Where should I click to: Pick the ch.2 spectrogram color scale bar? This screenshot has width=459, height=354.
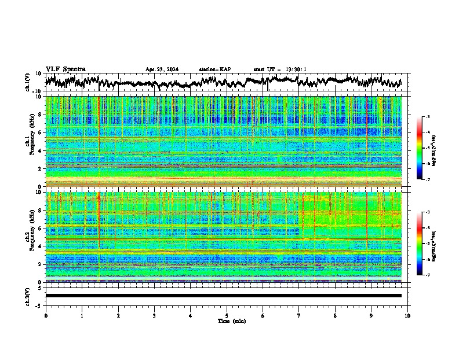coord(419,244)
